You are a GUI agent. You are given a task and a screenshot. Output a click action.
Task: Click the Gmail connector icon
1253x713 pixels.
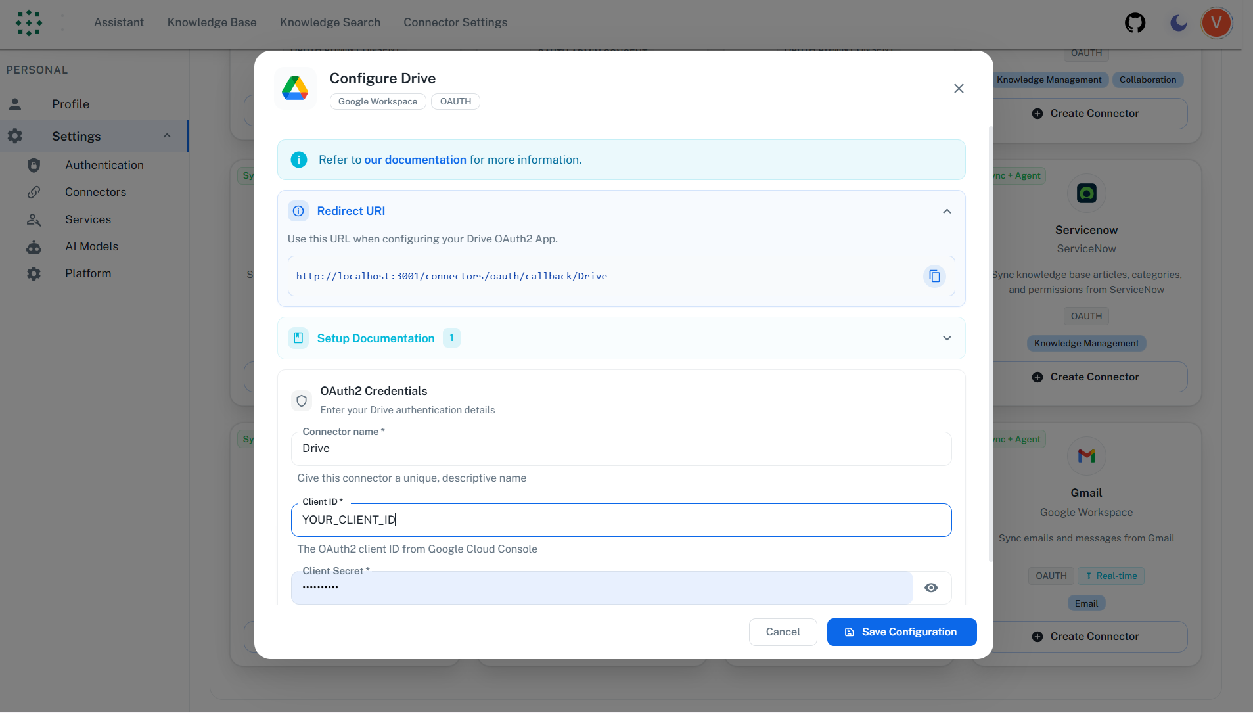1085,456
